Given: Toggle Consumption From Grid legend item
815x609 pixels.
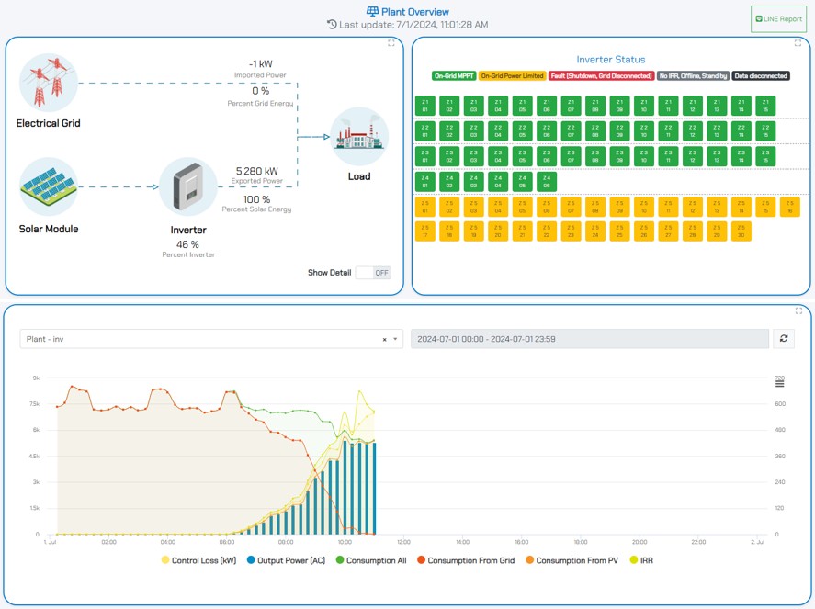Looking at the screenshot, I should coord(466,560).
